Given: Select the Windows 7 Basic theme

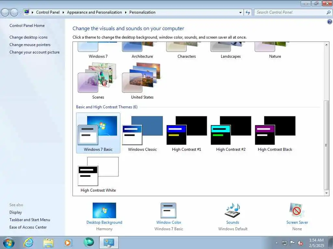Looking at the screenshot, I should point(98,133).
